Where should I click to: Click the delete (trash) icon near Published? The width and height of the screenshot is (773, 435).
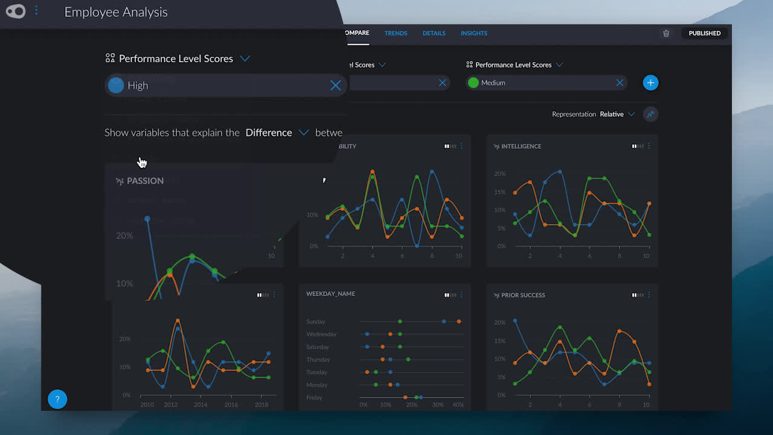click(x=666, y=33)
